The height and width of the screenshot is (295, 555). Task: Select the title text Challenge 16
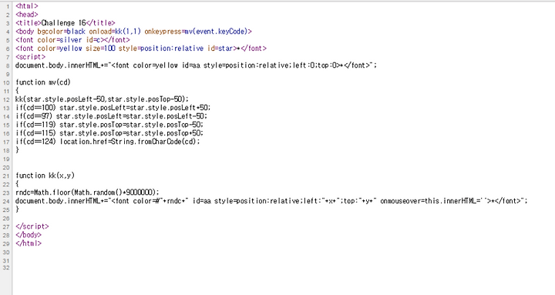tap(64, 23)
